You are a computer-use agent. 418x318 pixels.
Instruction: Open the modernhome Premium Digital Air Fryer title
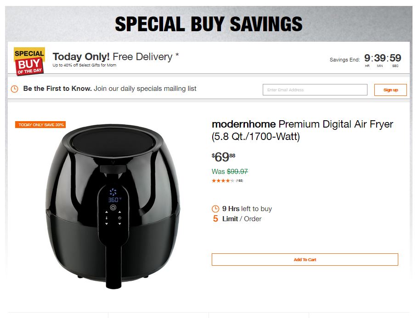(x=302, y=130)
